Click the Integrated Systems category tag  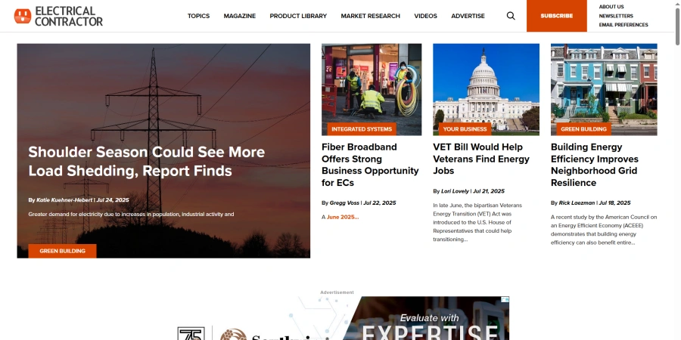pos(362,128)
